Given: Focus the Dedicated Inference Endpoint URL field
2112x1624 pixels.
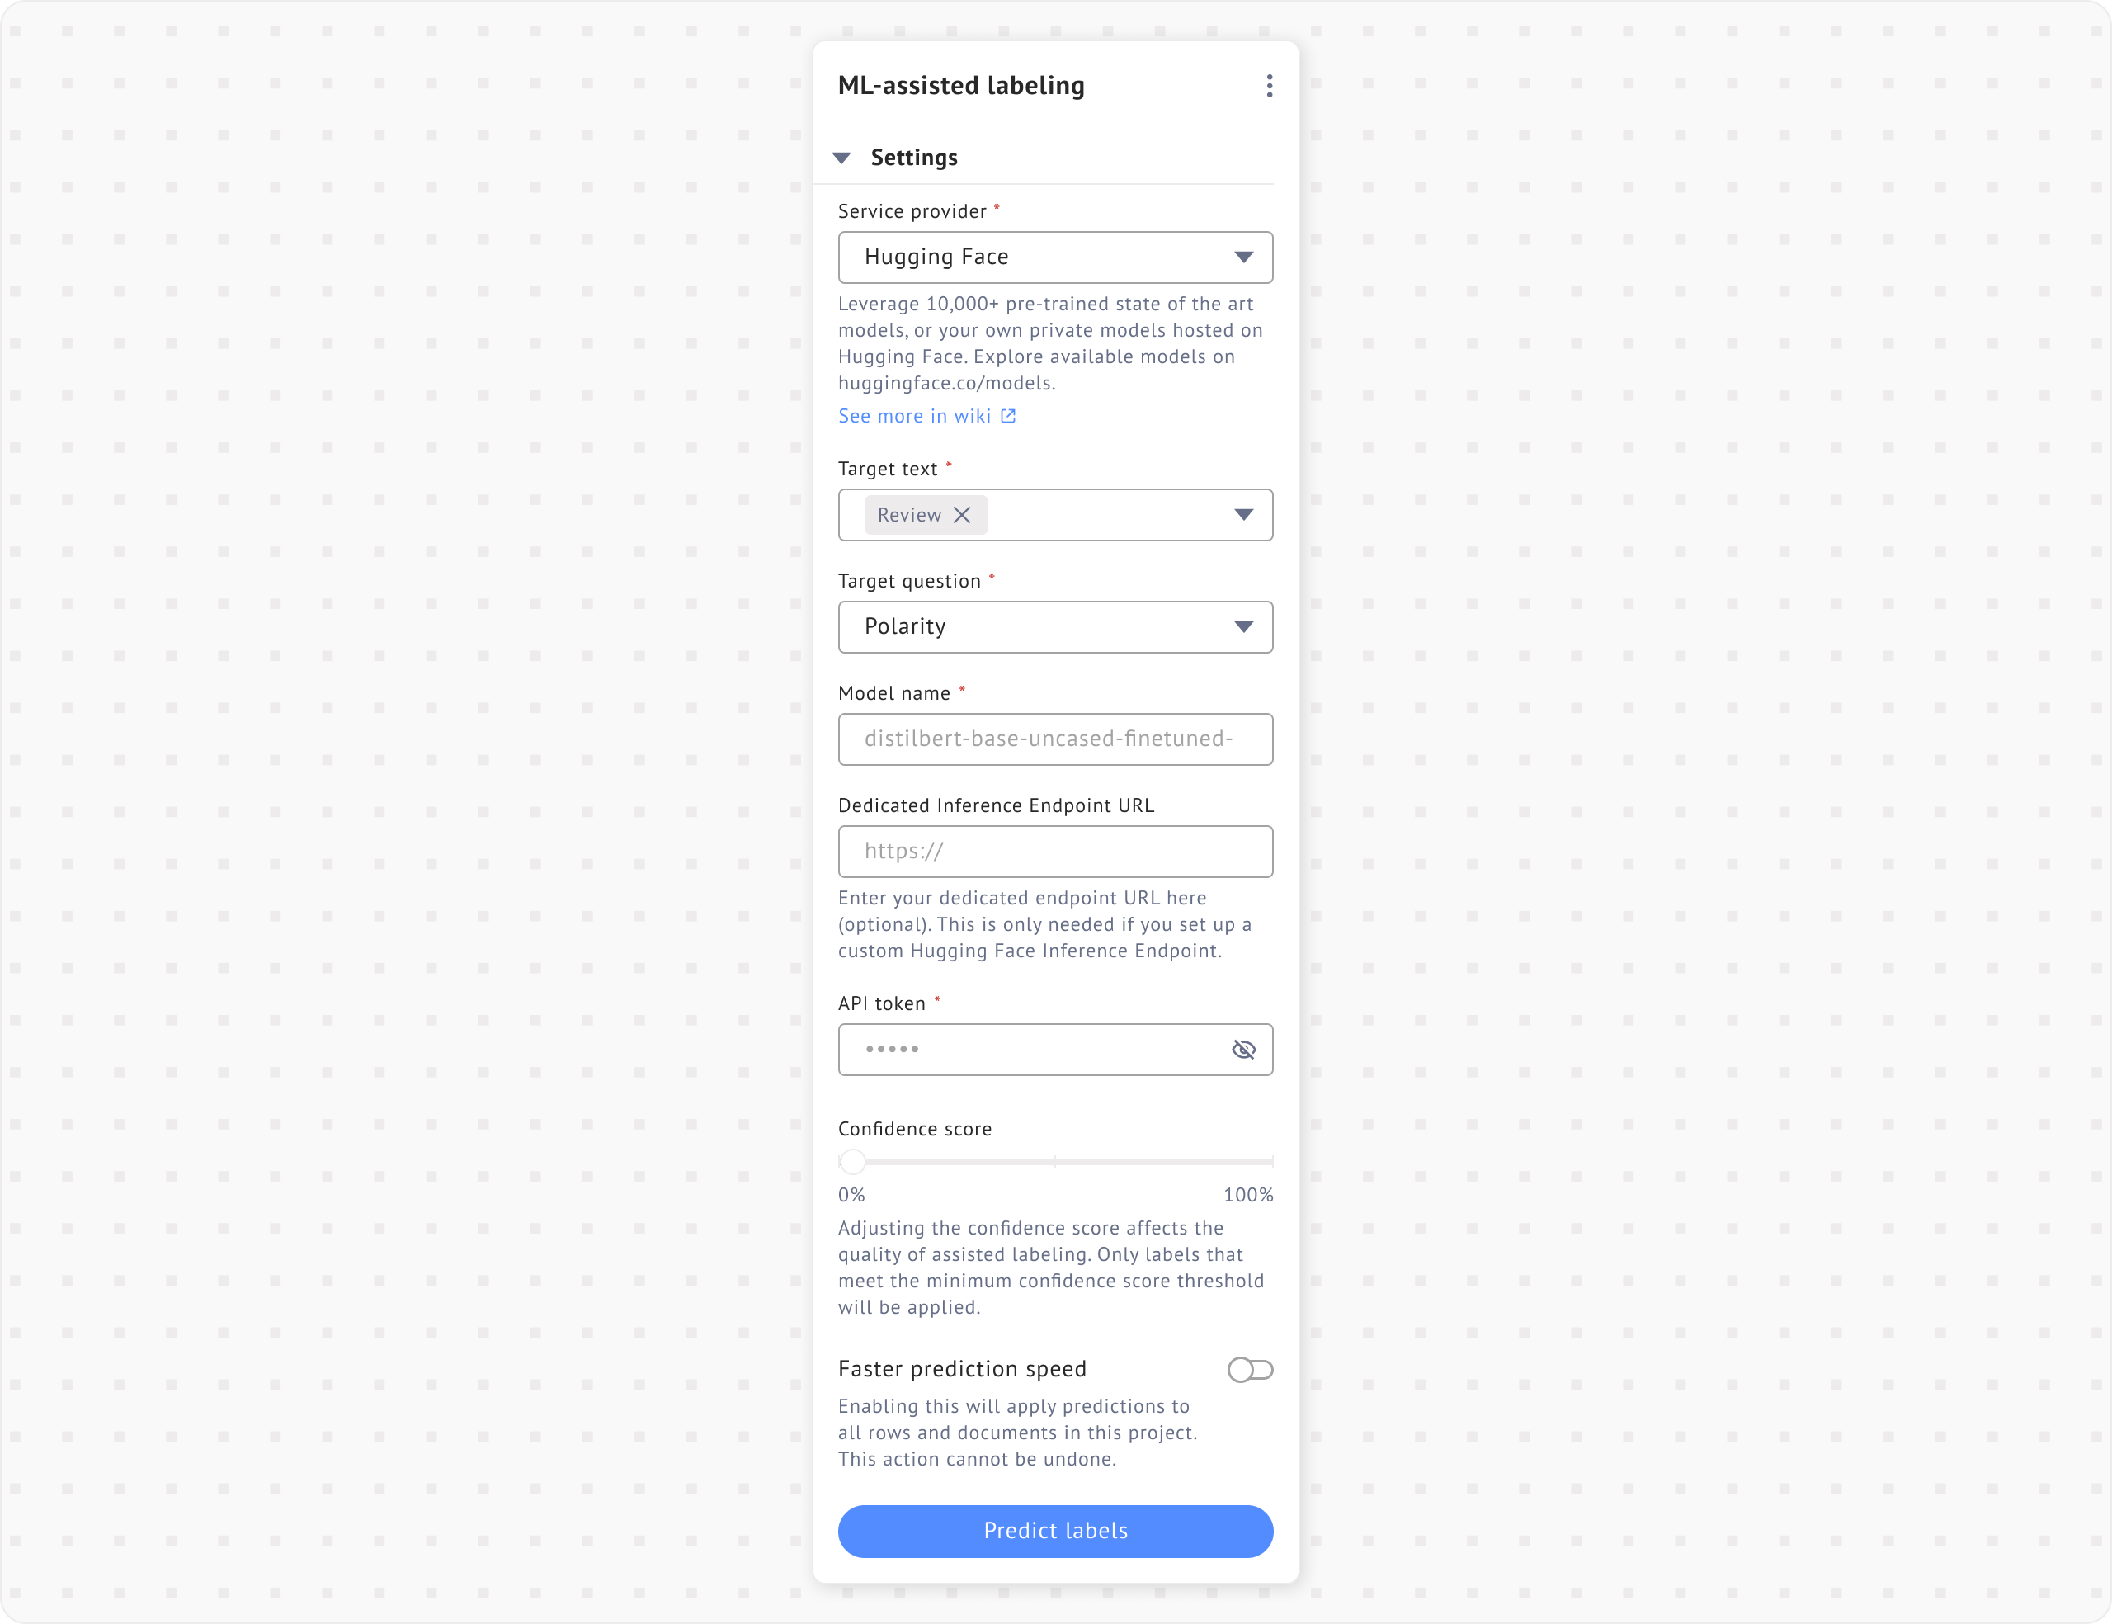Looking at the screenshot, I should point(1055,852).
